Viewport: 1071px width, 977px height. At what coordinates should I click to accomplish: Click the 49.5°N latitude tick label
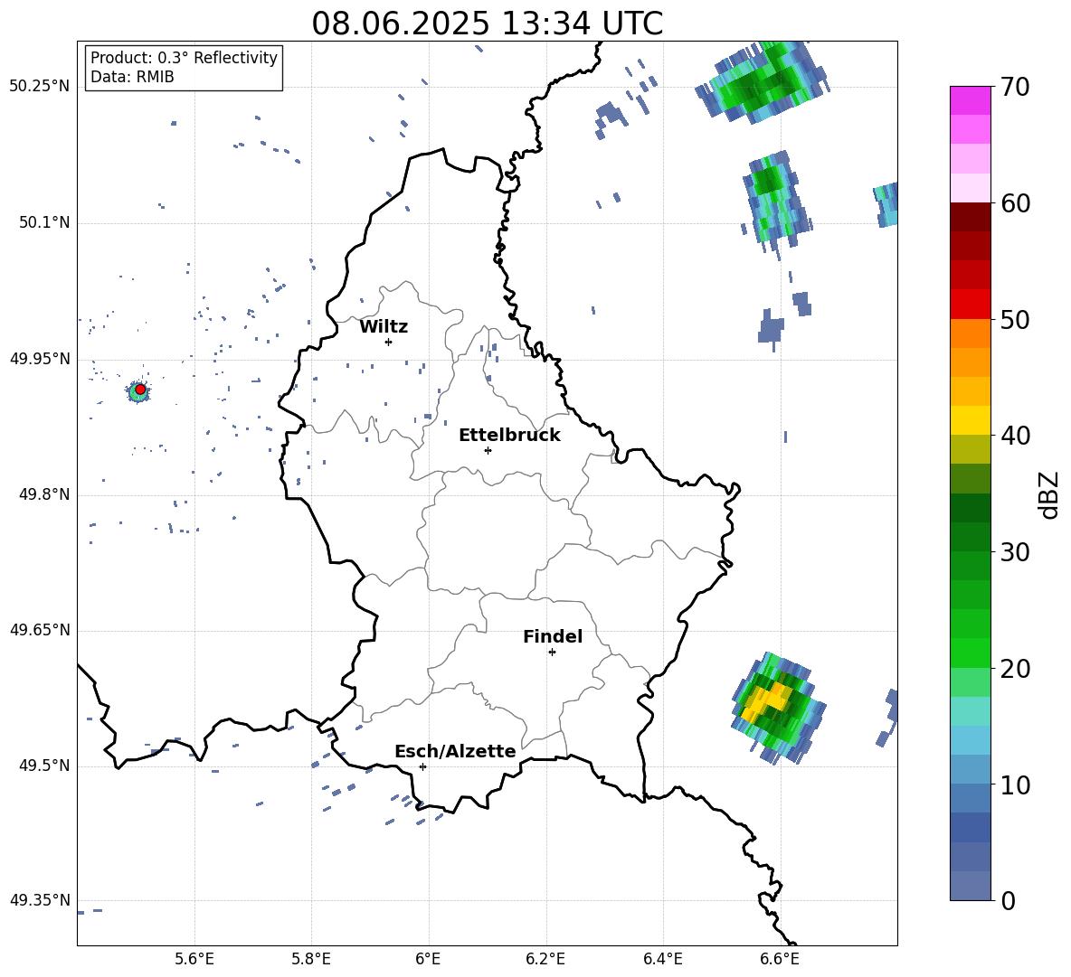tap(44, 766)
